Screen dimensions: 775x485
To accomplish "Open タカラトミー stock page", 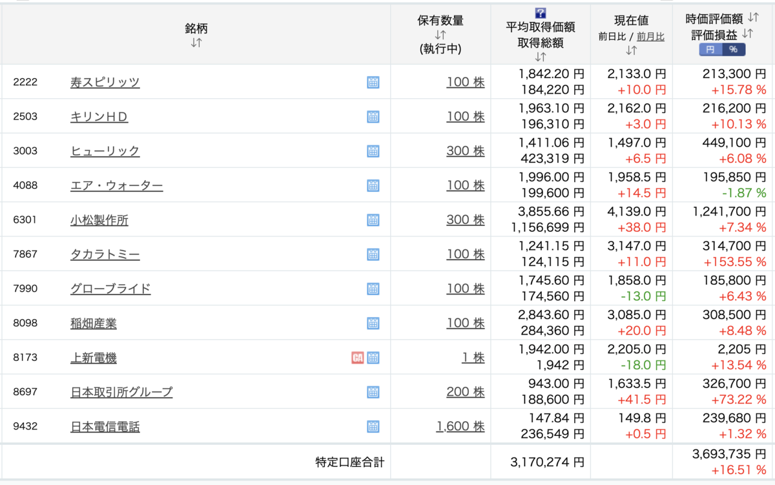I will [x=105, y=254].
